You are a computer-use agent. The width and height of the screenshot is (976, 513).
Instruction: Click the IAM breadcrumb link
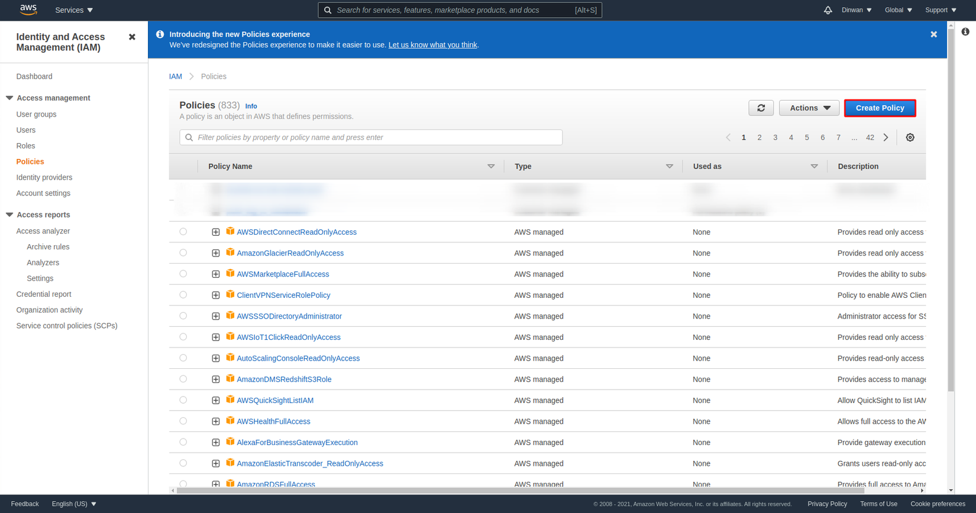(x=176, y=76)
